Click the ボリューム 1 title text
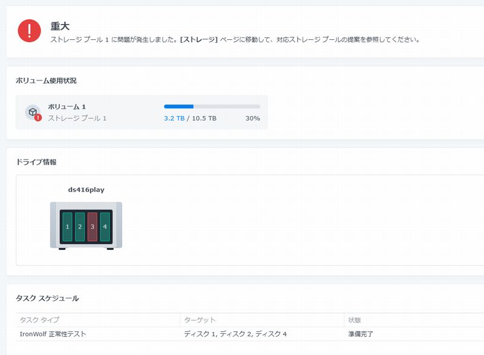Image resolution: width=484 pixels, height=355 pixels. 67,107
